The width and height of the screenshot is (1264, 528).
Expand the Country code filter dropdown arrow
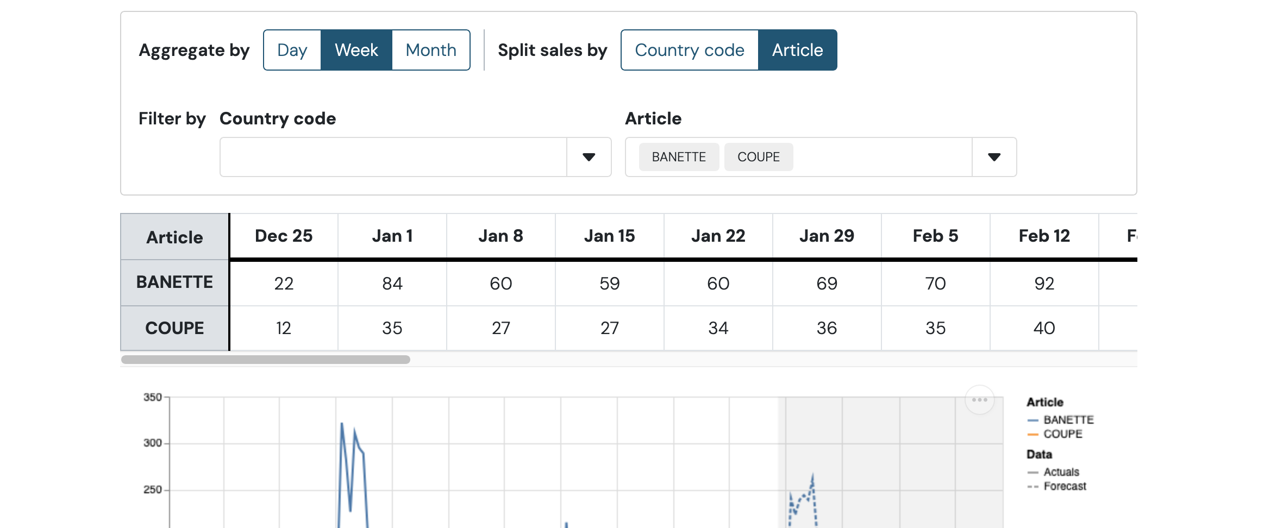589,157
